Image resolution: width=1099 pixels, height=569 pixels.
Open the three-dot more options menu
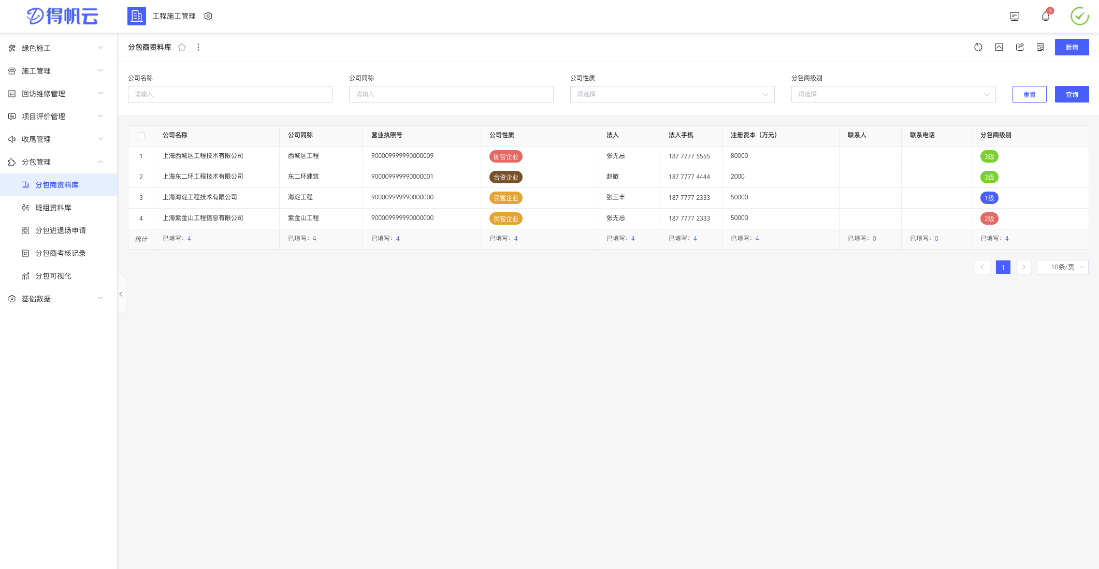tap(198, 47)
